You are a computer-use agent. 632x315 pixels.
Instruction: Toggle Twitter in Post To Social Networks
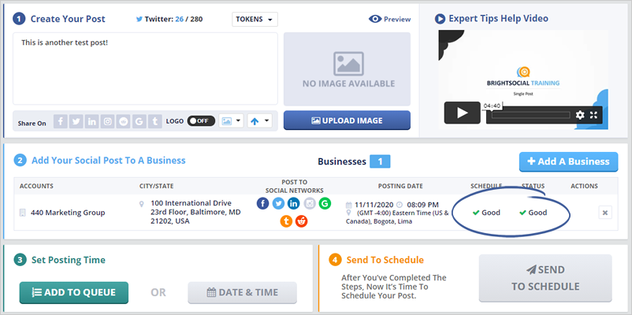pyautogui.click(x=278, y=204)
